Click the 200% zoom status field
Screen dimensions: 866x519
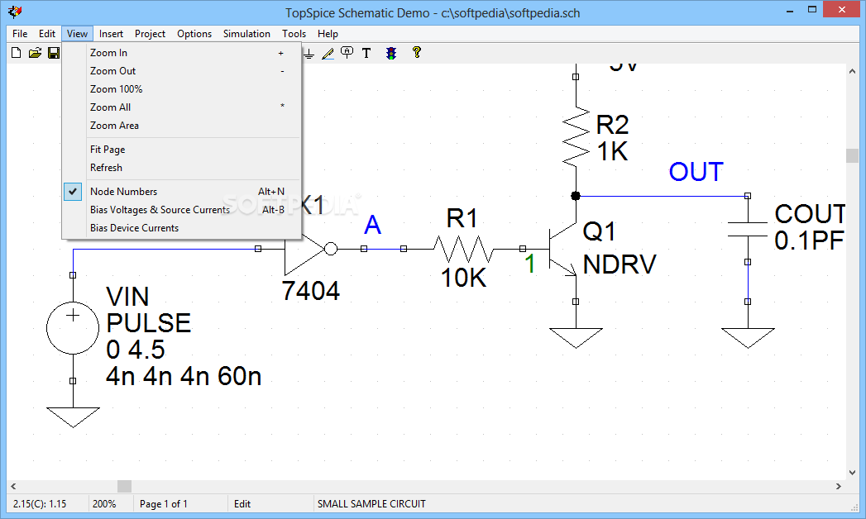pyautogui.click(x=111, y=503)
